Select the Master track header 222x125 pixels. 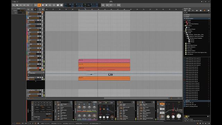coord(35,95)
